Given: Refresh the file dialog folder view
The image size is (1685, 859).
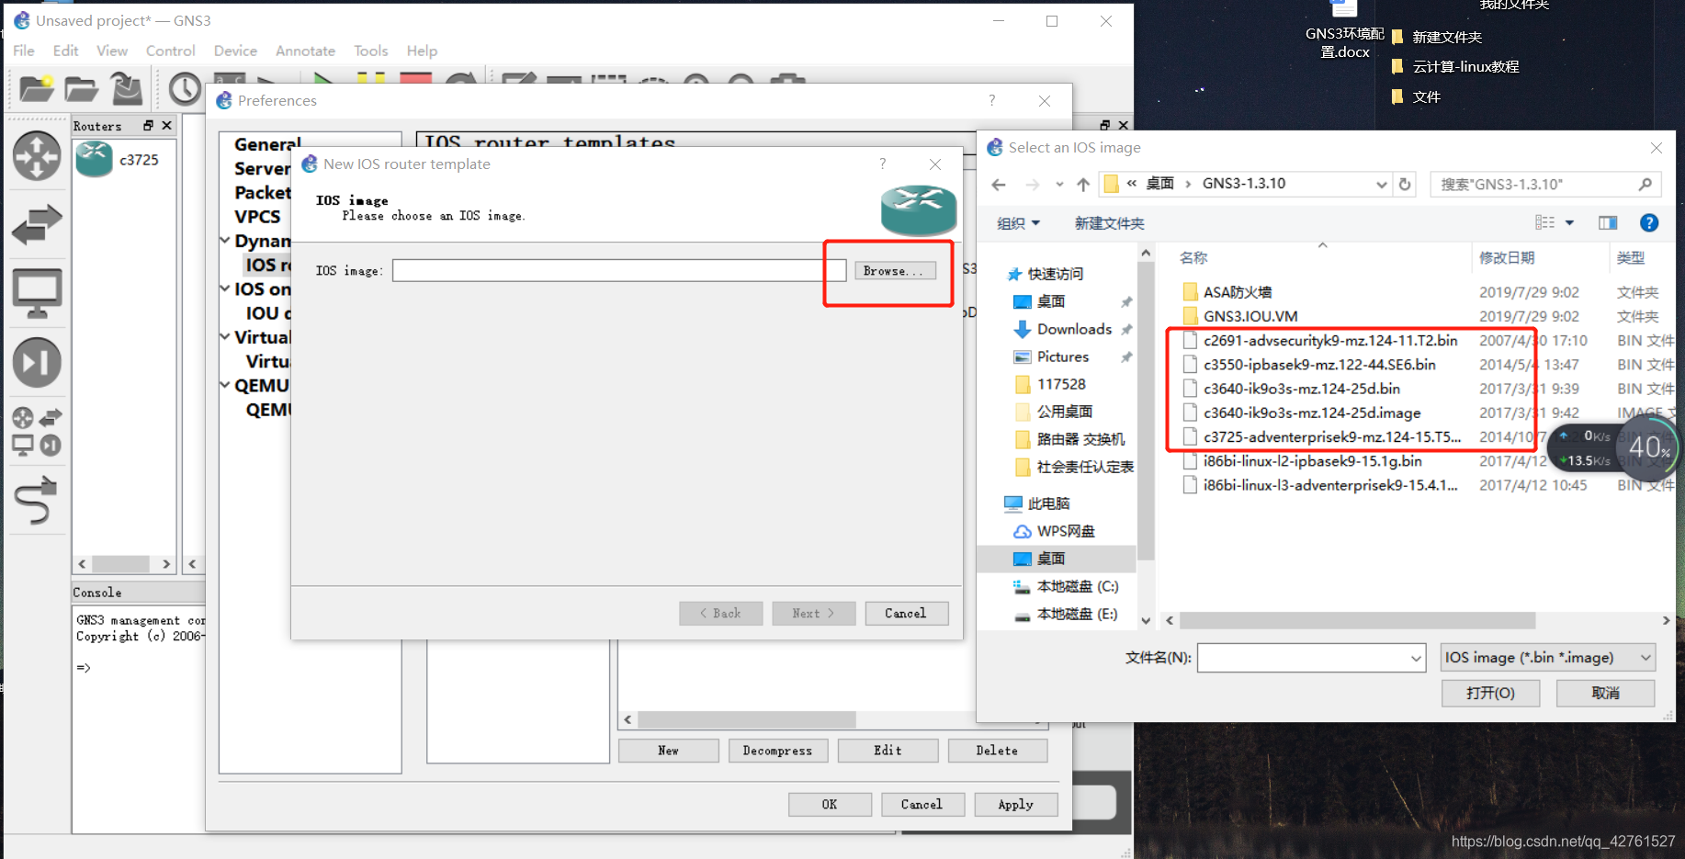Looking at the screenshot, I should click(x=1405, y=184).
